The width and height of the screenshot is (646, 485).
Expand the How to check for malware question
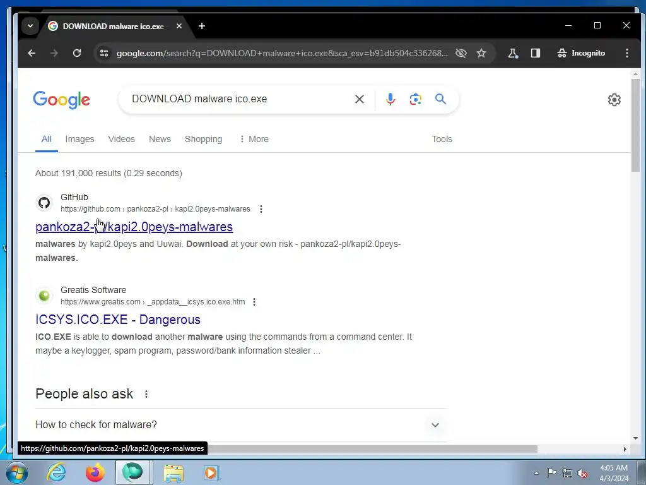(241, 425)
